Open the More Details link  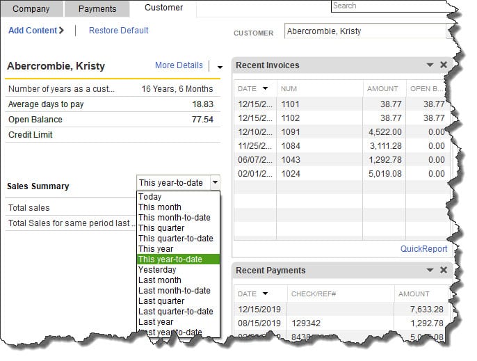coord(179,65)
